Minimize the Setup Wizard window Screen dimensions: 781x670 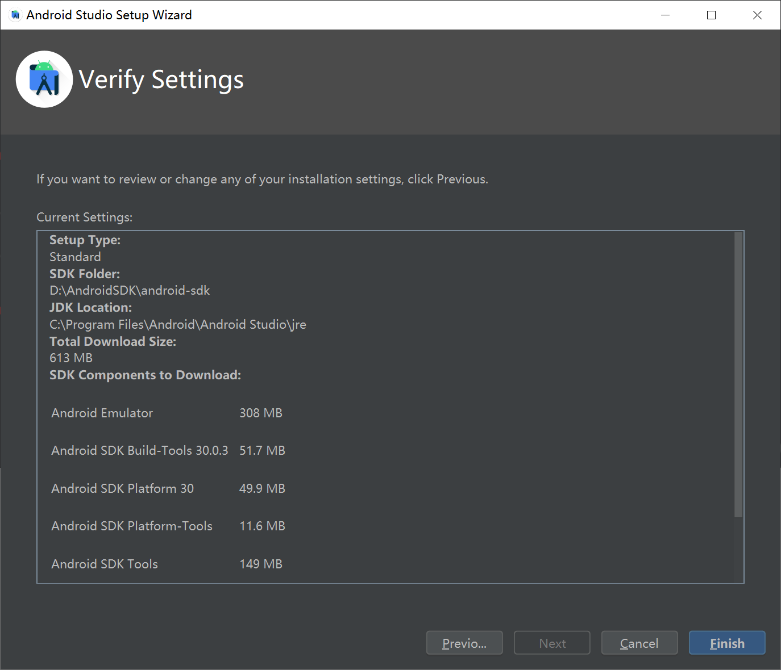click(666, 15)
